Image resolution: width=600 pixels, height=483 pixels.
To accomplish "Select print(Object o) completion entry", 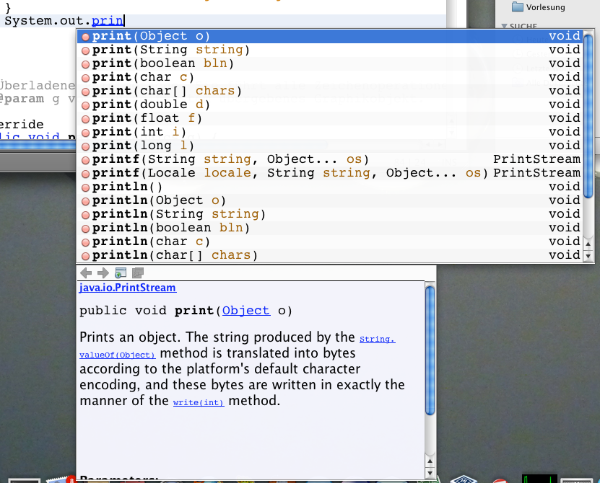I will coord(330,36).
